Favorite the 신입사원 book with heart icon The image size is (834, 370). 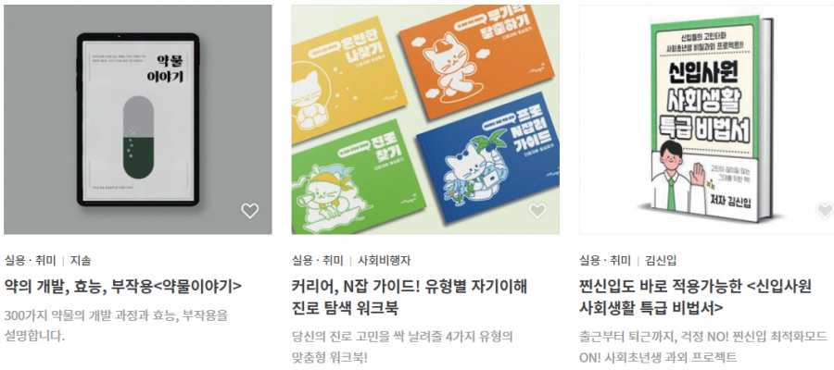click(825, 211)
